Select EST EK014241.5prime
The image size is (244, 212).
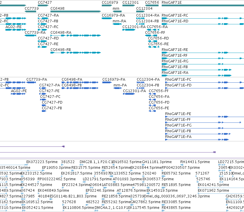coord(213,185)
